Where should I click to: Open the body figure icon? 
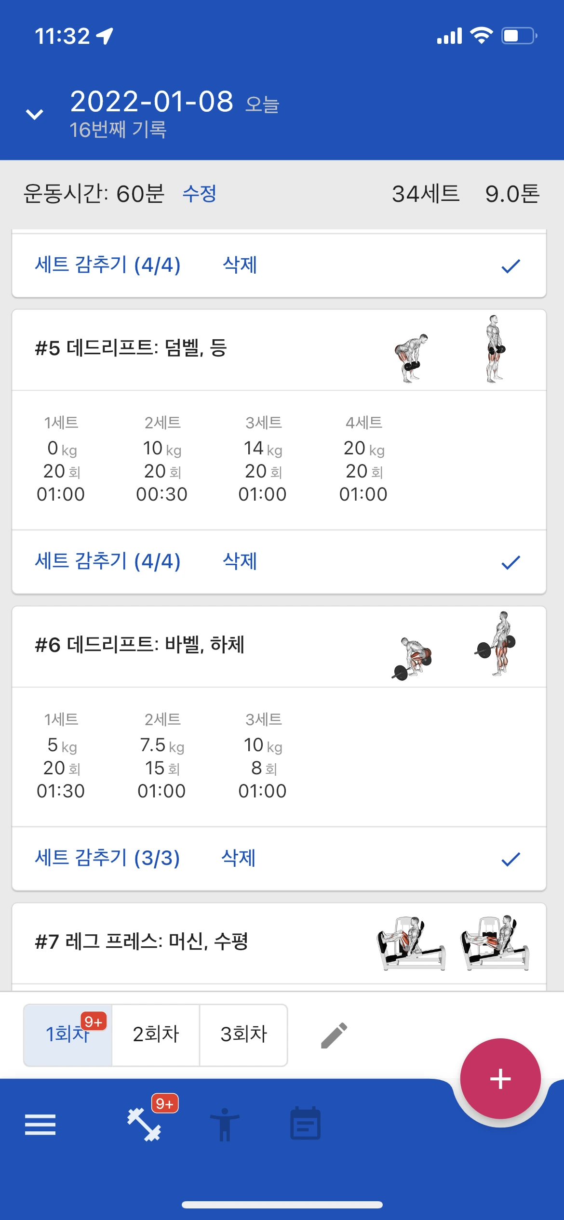[x=225, y=1125]
